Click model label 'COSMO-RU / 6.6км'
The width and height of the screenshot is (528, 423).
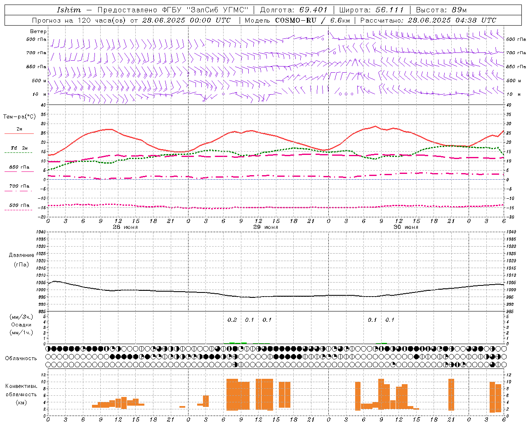tap(313, 20)
